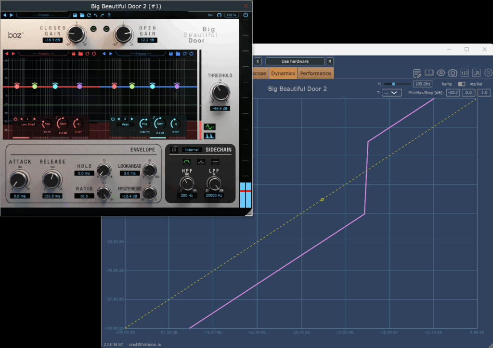Open the partially hidden scope tab
The image size is (493, 348).
click(x=260, y=74)
